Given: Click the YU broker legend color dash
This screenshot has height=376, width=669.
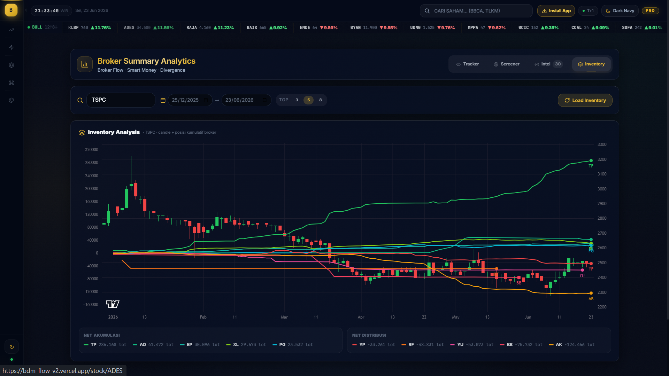Looking at the screenshot, I should [453, 345].
